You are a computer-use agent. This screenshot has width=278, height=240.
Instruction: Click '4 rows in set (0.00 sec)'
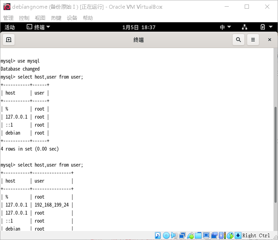point(29,149)
